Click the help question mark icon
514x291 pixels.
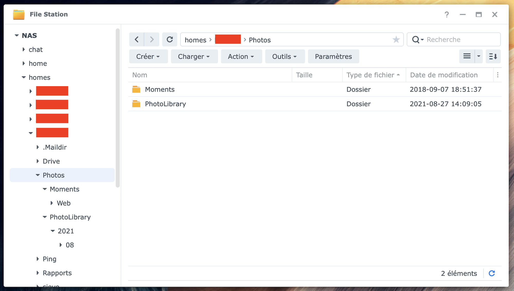(x=447, y=14)
